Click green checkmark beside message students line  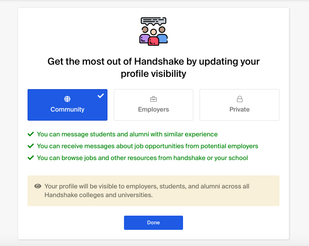tap(31, 134)
